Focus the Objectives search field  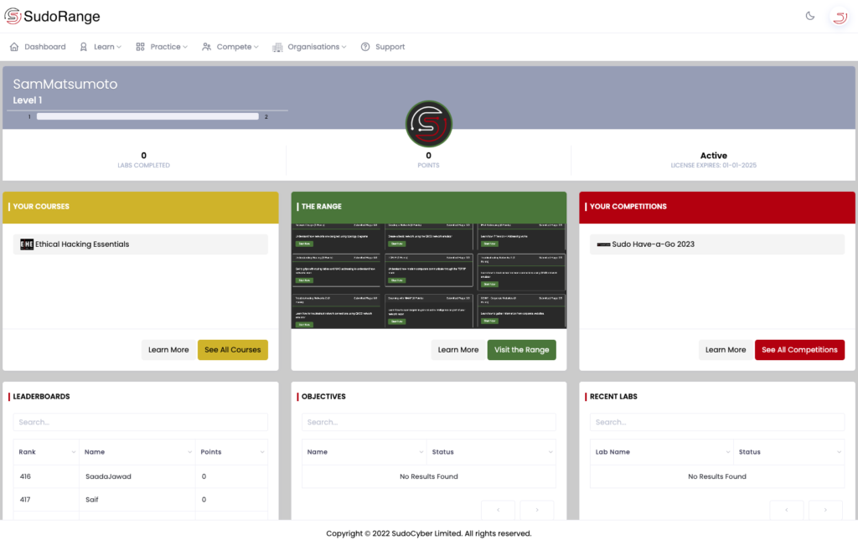pos(428,422)
